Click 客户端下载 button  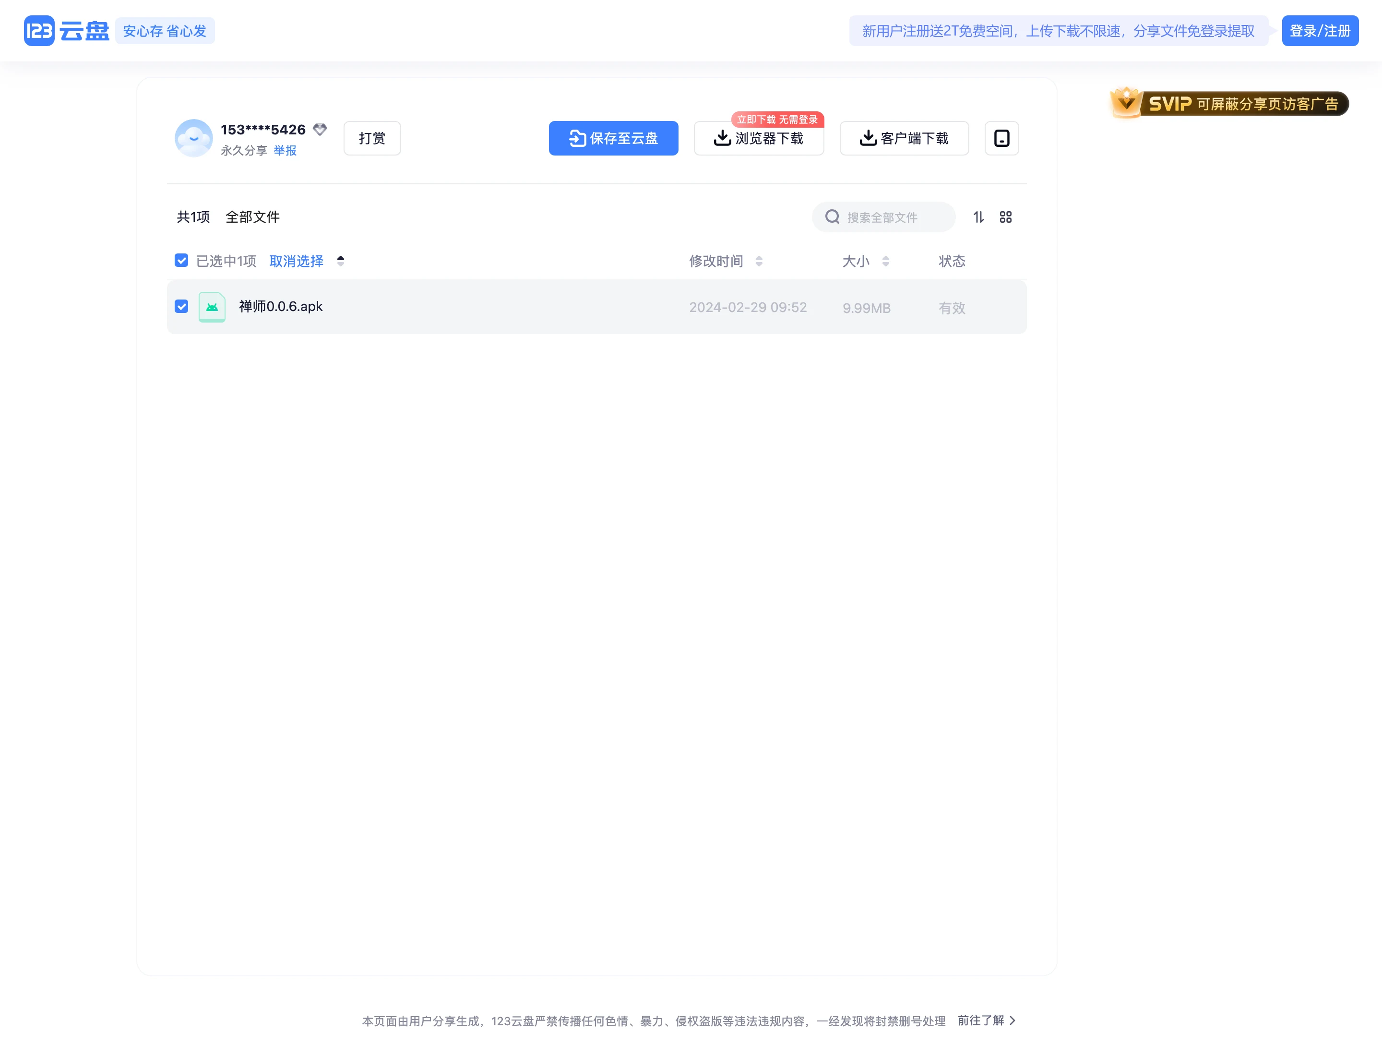(x=904, y=138)
